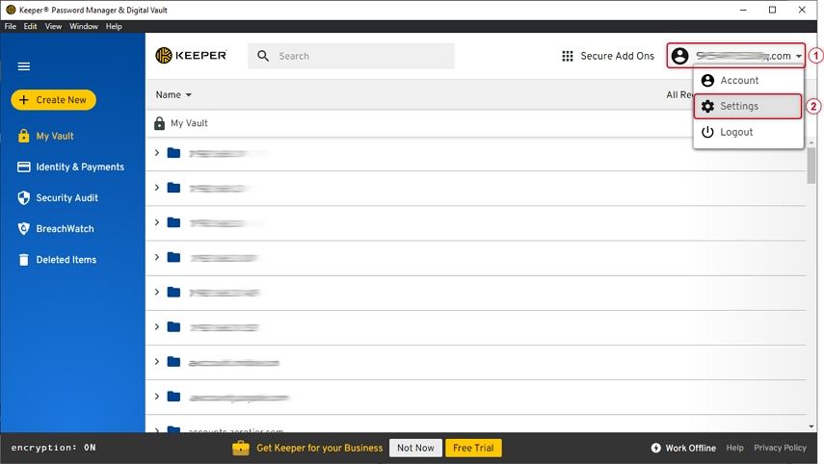Open the Help menu in the menu bar
The image size is (824, 464).
(x=114, y=26)
